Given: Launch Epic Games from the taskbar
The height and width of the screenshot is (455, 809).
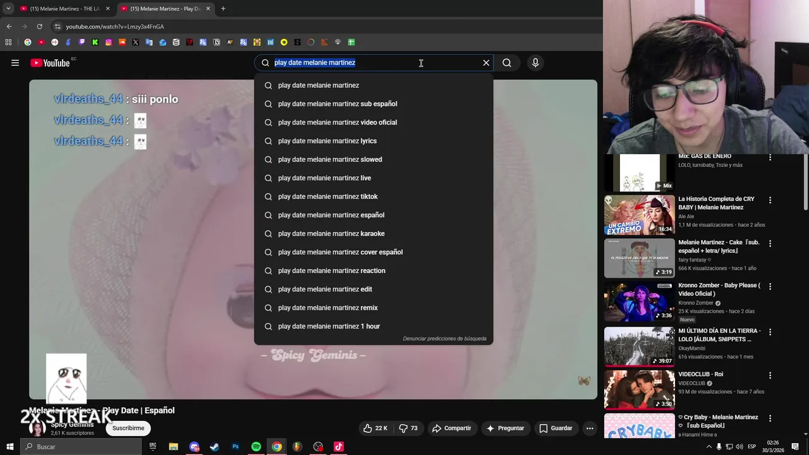Looking at the screenshot, I should tap(153, 447).
